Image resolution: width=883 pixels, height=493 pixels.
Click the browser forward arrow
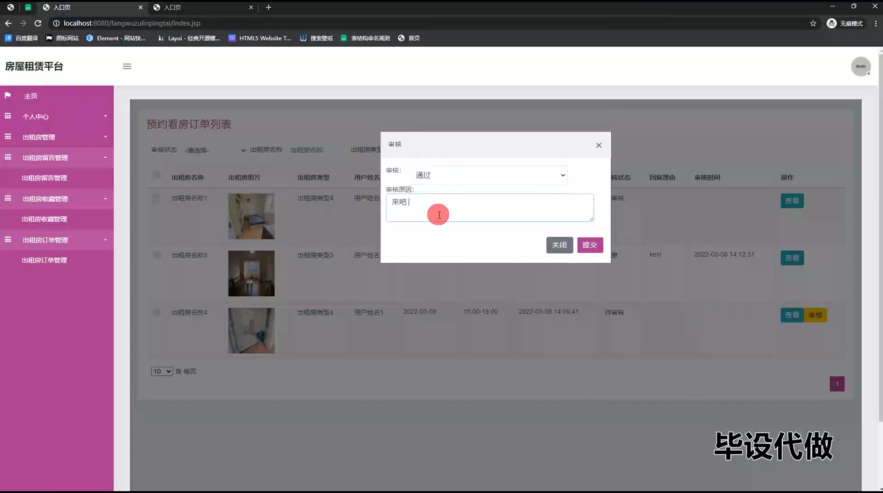pos(23,23)
